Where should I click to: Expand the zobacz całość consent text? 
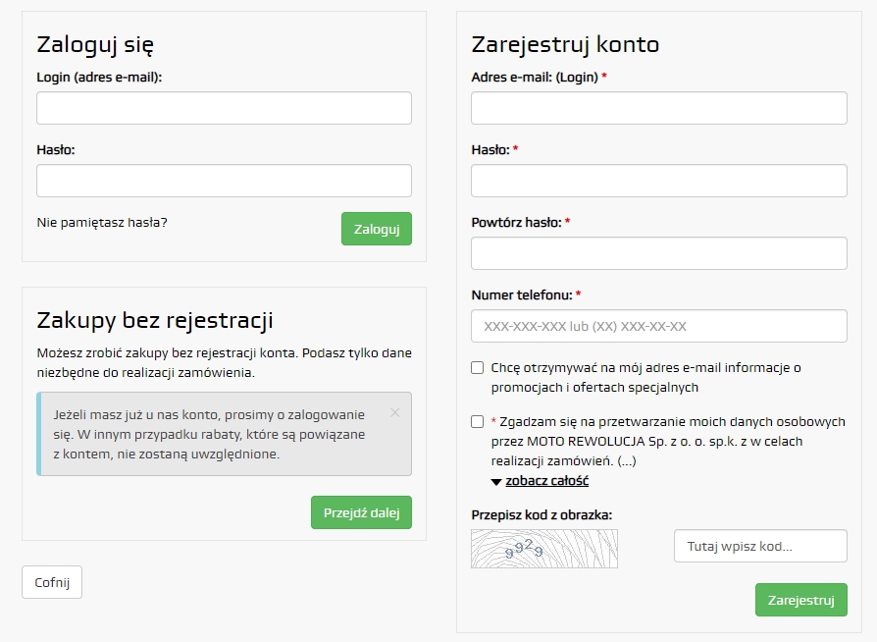point(547,481)
